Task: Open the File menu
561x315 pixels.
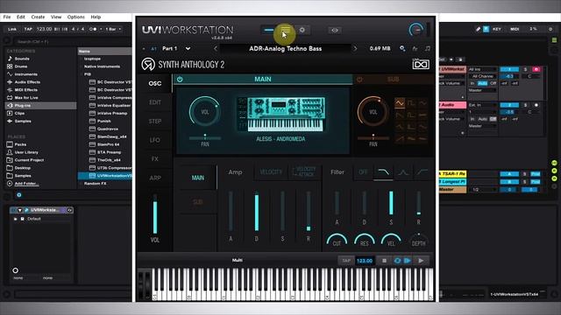Action: coord(7,17)
